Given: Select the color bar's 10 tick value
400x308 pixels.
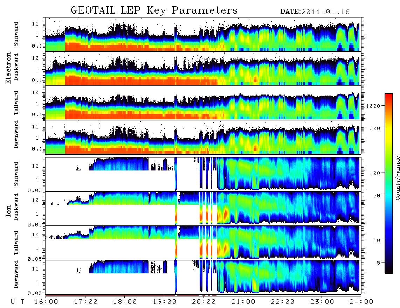Looking at the screenshot, I should point(377,240).
